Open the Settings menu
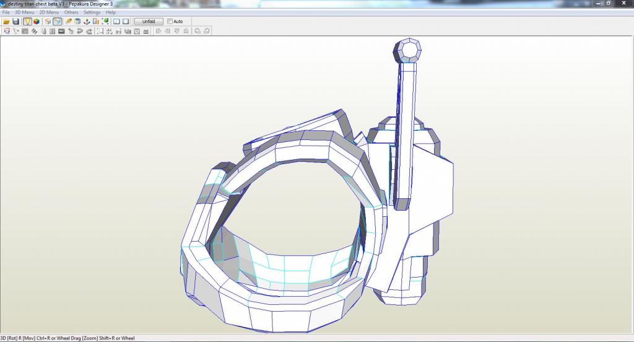634x342 pixels. coord(92,12)
